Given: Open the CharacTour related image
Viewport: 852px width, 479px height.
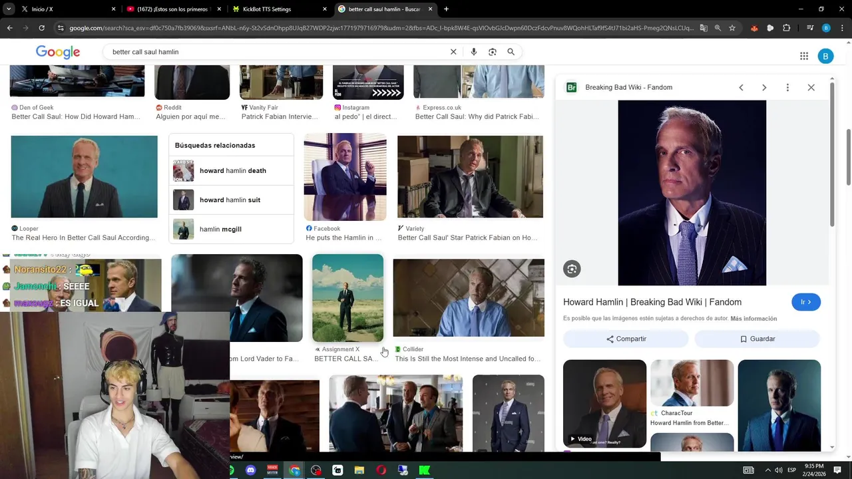Looking at the screenshot, I should point(692,383).
